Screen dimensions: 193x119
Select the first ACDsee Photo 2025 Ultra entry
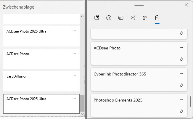pyautogui.click(x=41, y=36)
